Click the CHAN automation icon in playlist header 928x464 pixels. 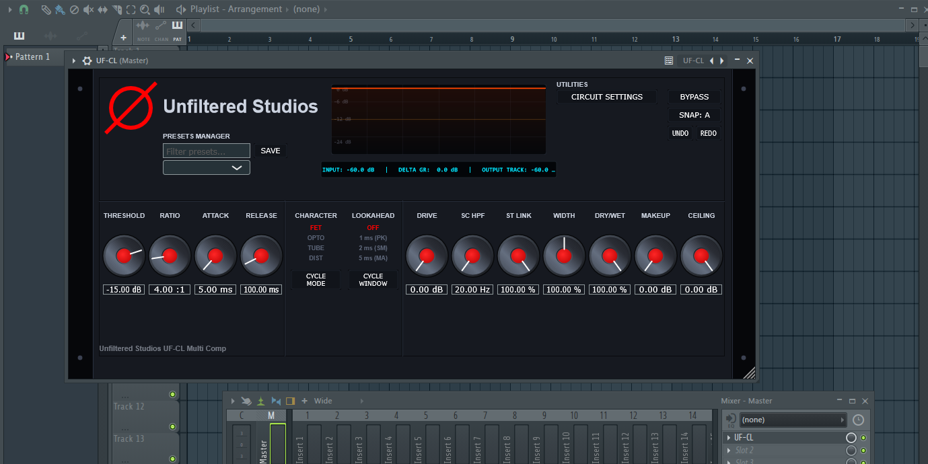161,26
